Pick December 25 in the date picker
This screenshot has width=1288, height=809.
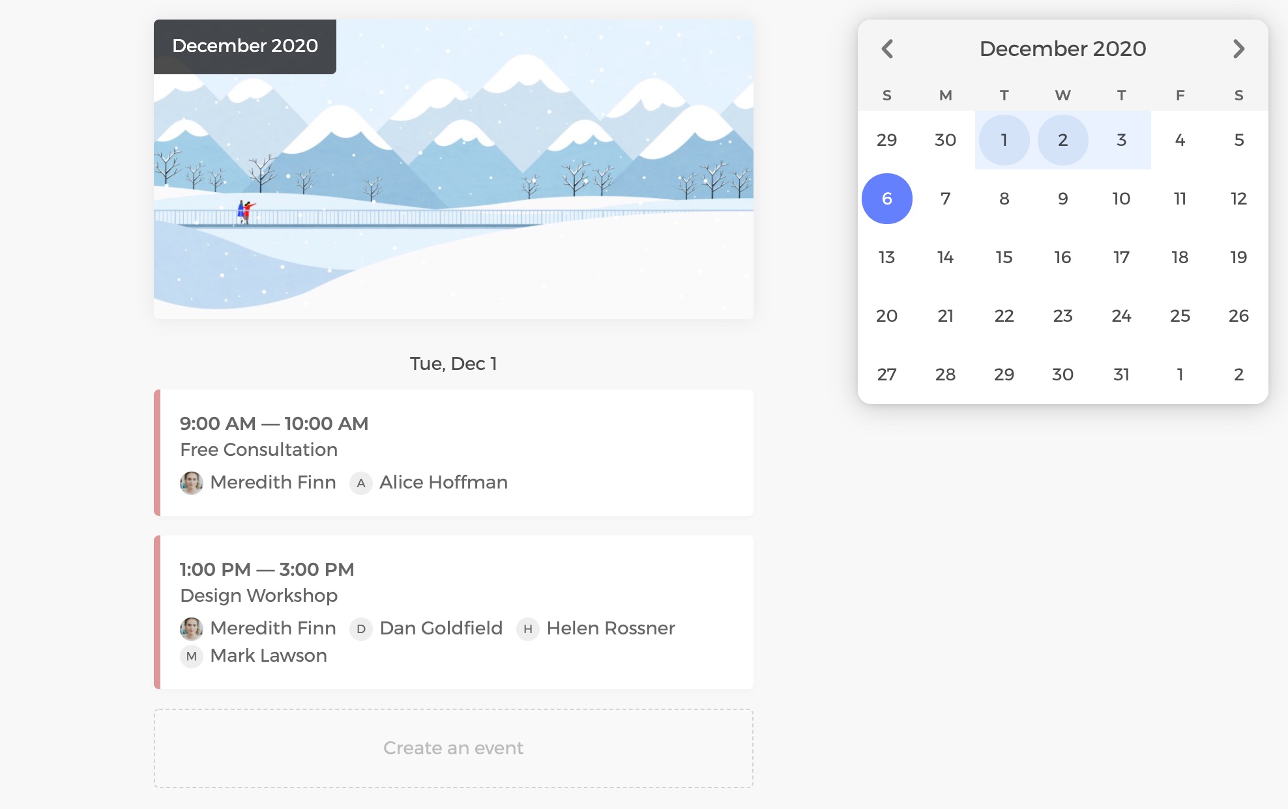tap(1180, 316)
